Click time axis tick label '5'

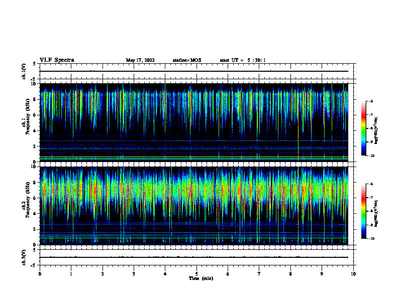[196, 274]
